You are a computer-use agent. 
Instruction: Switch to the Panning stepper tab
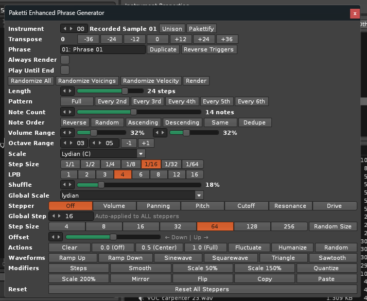pos(158,206)
